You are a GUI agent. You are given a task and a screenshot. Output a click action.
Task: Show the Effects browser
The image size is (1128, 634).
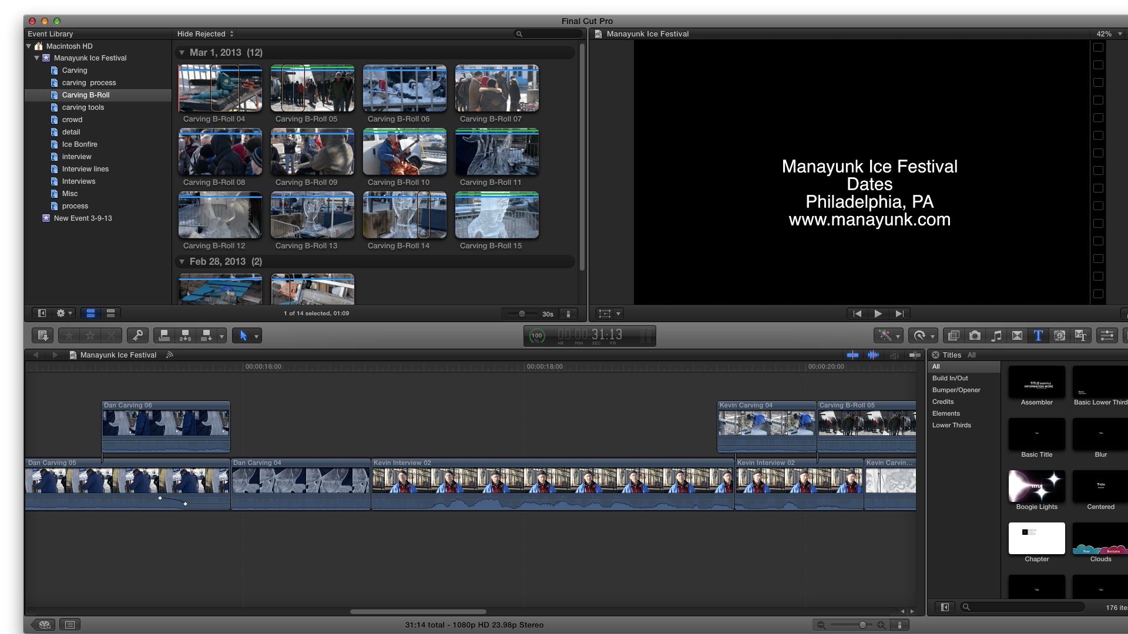(x=954, y=336)
